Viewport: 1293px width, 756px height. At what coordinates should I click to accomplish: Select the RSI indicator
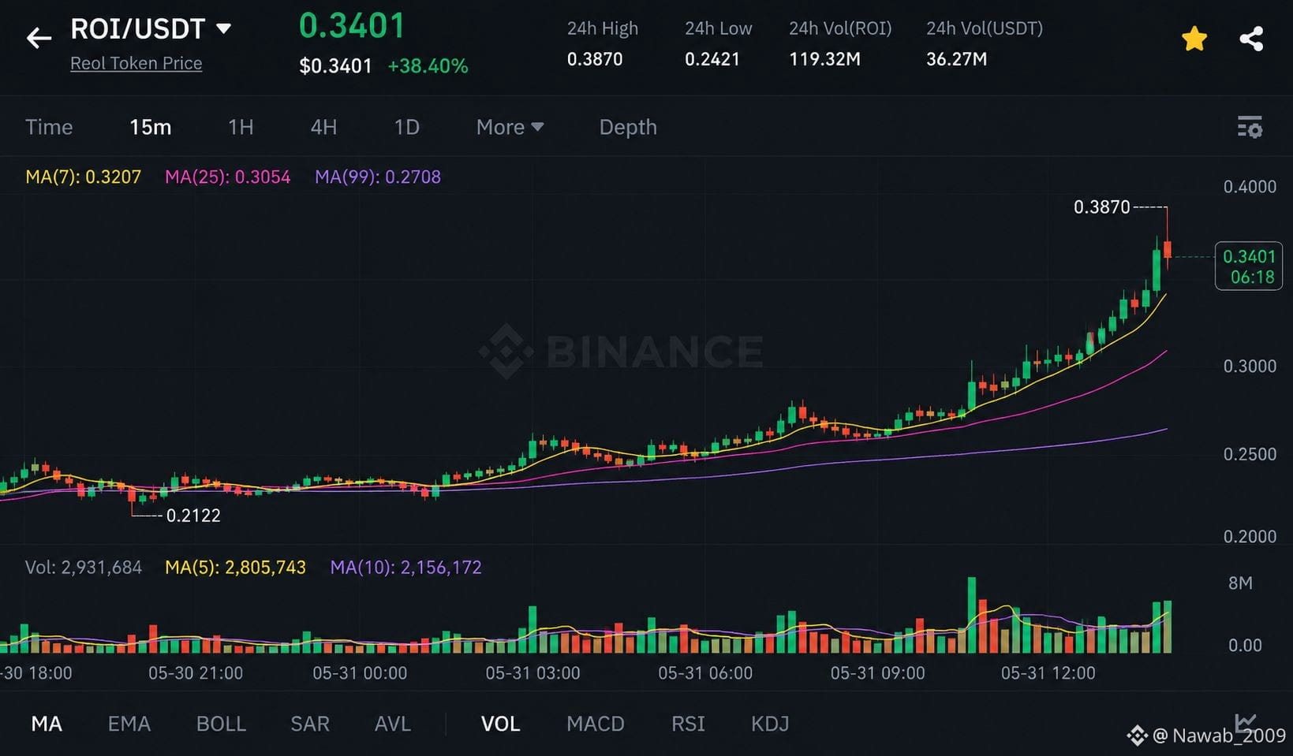point(688,724)
